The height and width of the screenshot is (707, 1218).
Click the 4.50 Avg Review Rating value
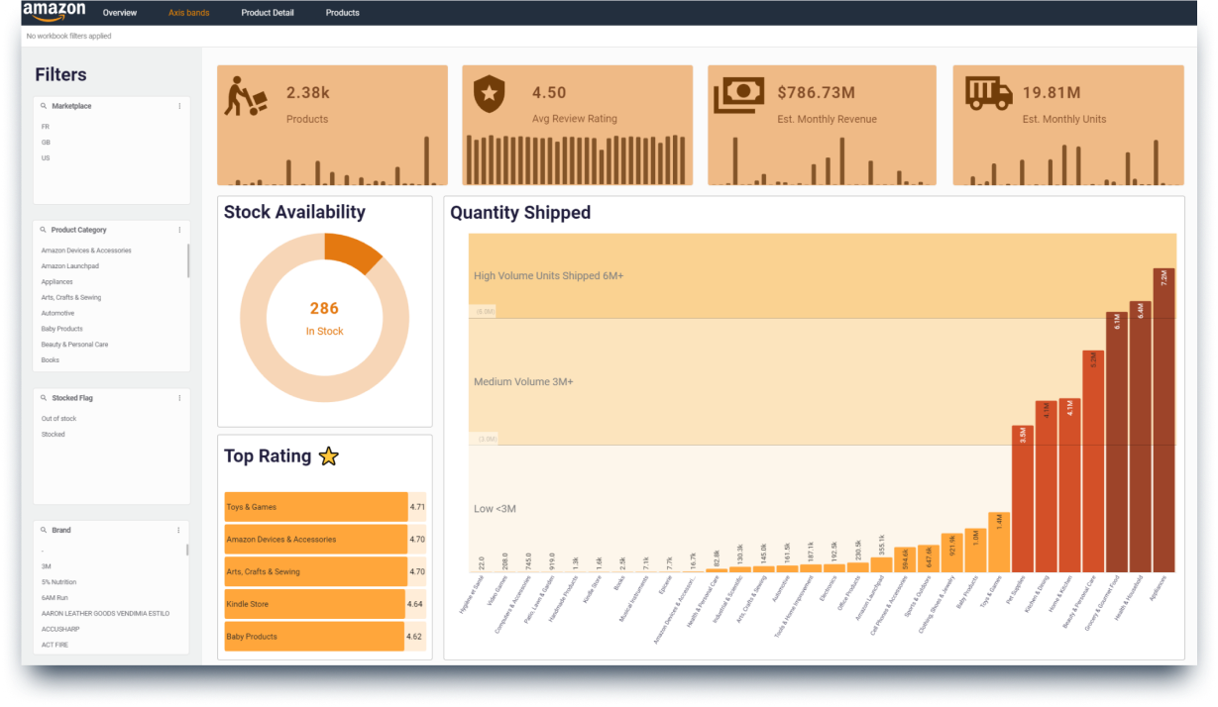tap(549, 93)
